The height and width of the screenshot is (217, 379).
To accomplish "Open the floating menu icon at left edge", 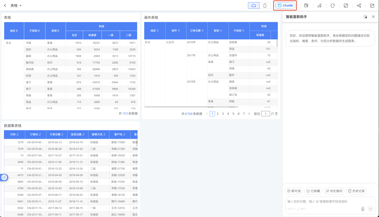I will [x=4, y=178].
